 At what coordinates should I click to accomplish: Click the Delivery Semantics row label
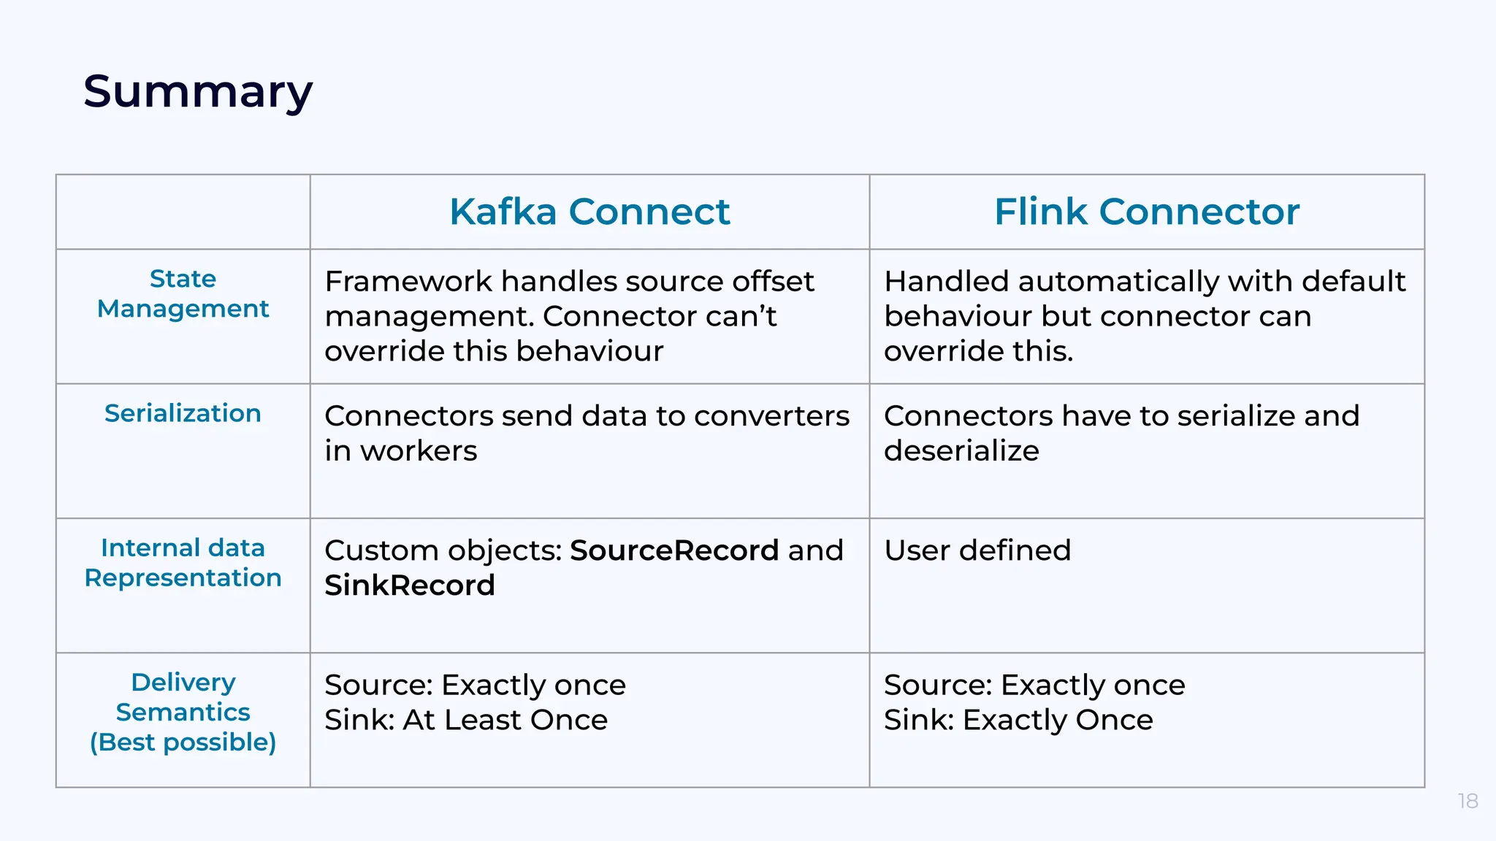[183, 711]
